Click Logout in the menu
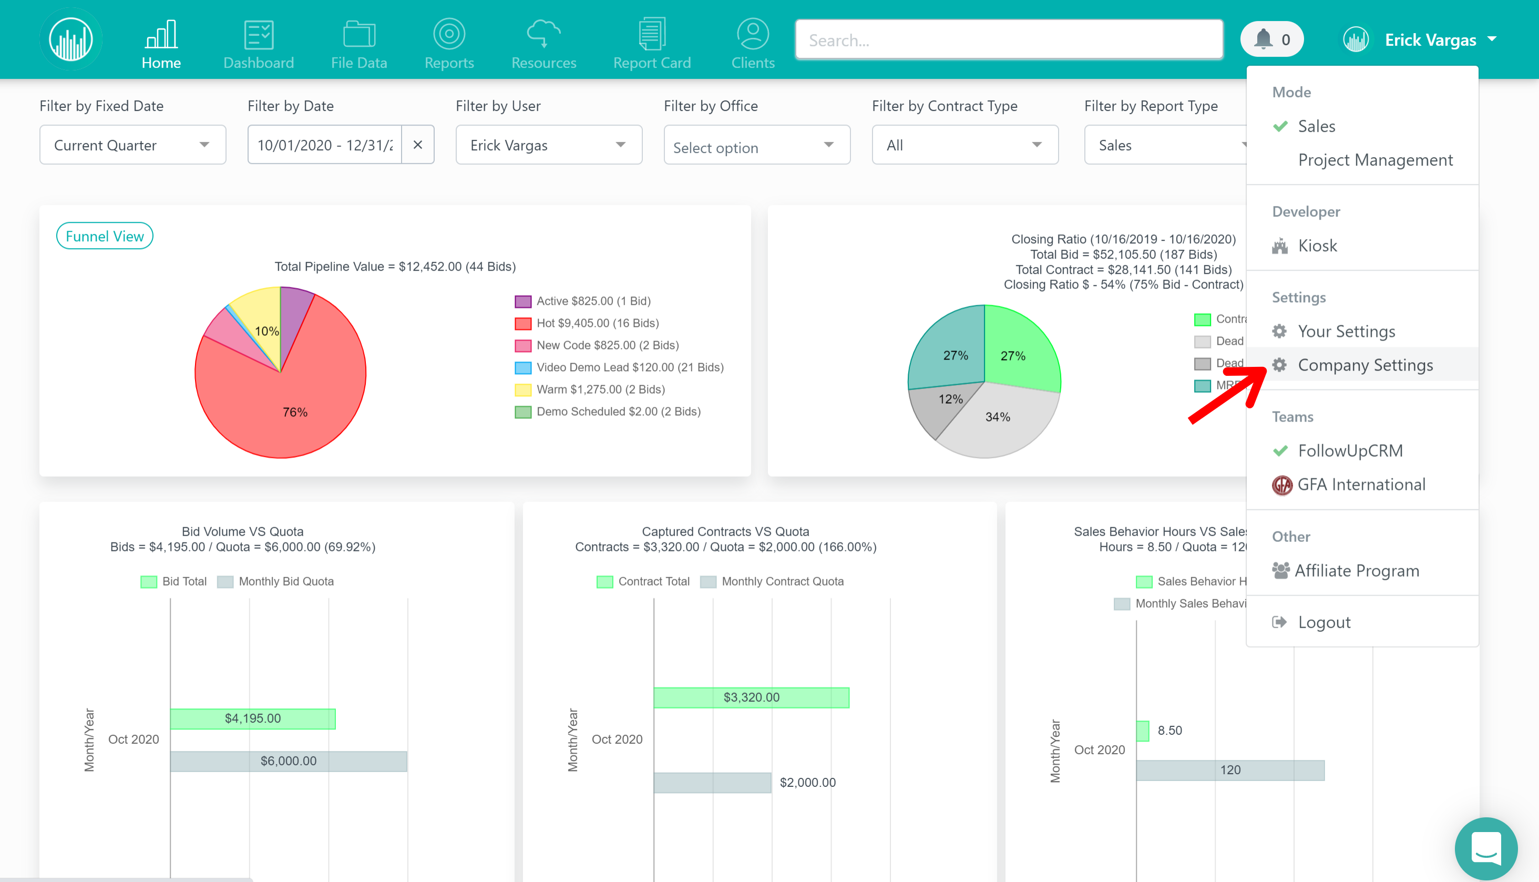 (1324, 622)
